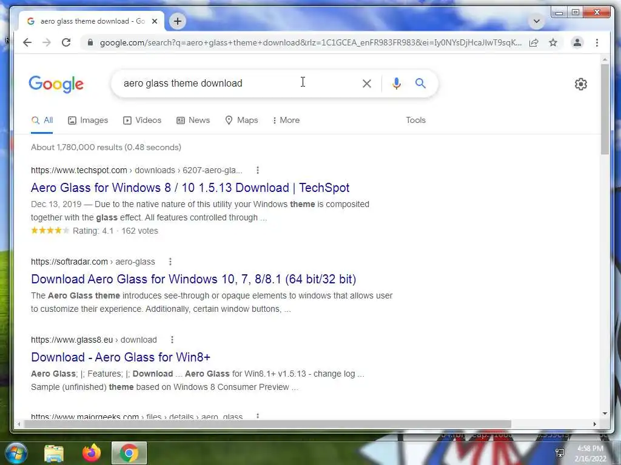Click the browser forward arrow
The image size is (621, 465).
(x=47, y=42)
